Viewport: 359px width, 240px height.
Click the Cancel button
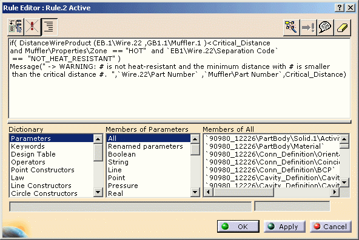pyautogui.click(x=330, y=226)
